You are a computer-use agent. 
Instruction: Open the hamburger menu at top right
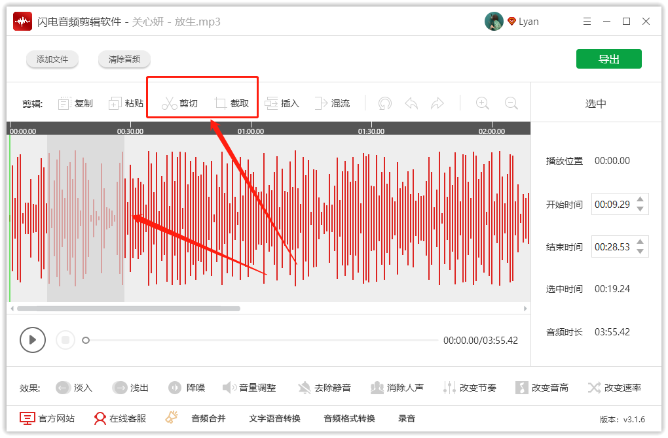pos(587,21)
